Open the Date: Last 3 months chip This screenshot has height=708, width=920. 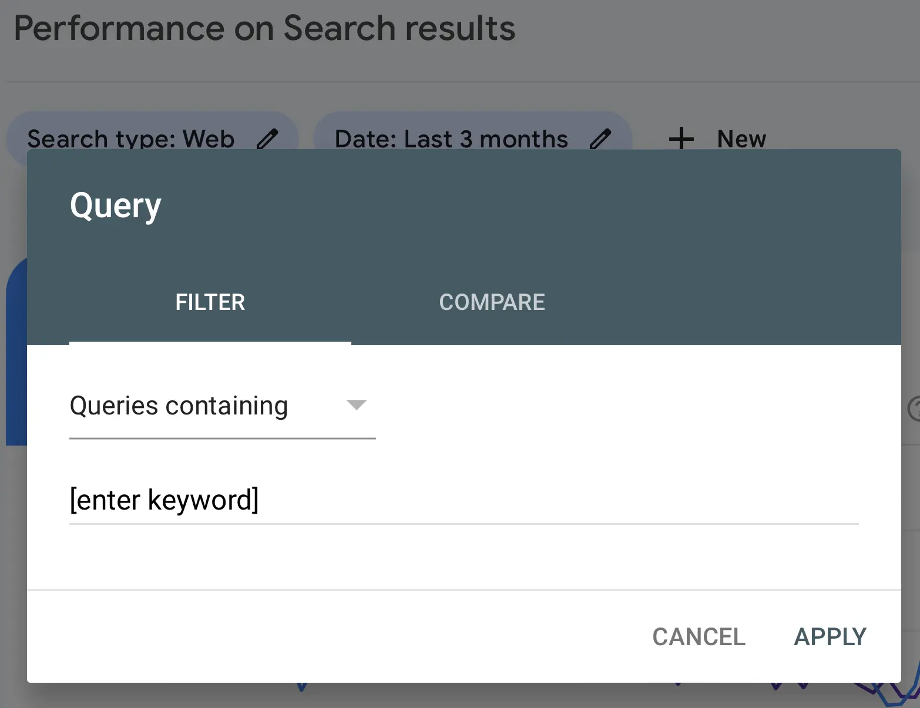[451, 139]
